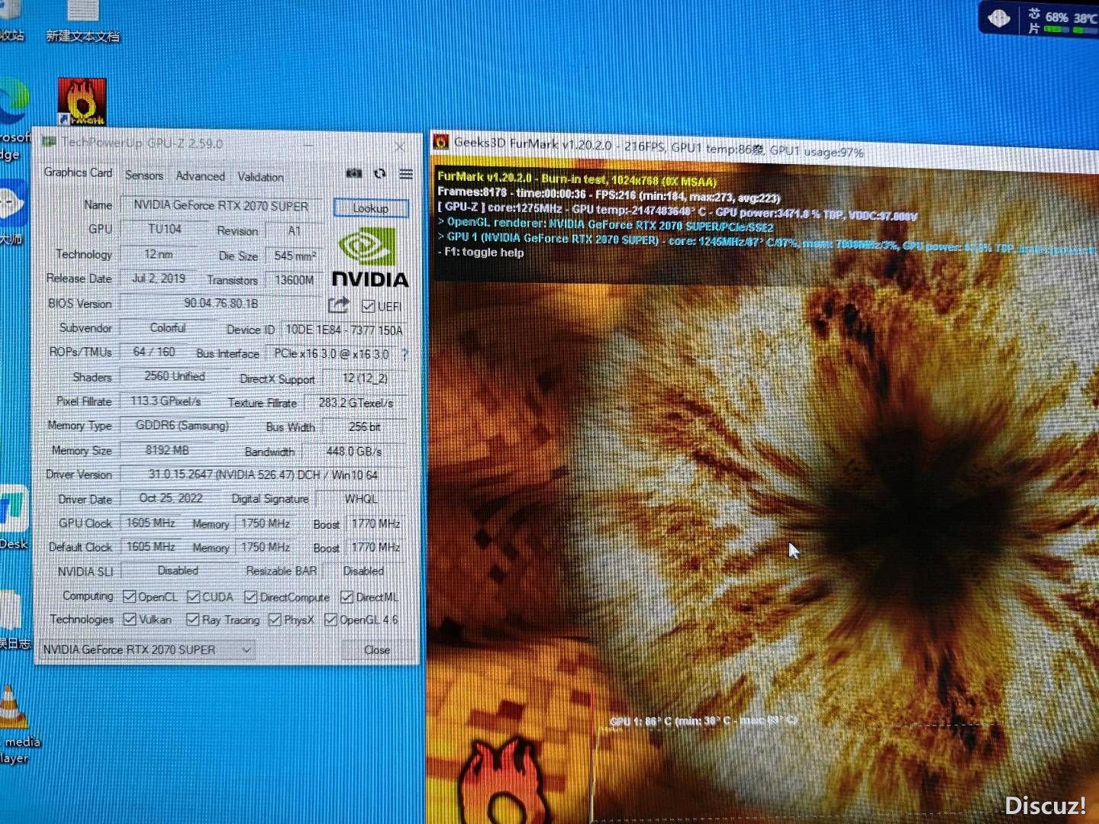Viewport: 1099px width, 824px height.
Task: Click the Die Size 545 mm² value
Action: tap(295, 256)
